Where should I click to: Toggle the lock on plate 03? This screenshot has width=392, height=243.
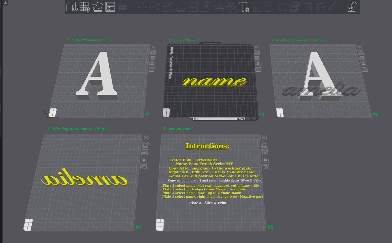(363, 64)
